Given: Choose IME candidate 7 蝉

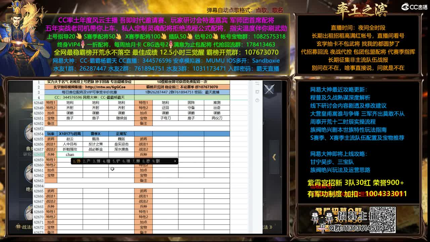Looking at the screenshot, I should click(x=136, y=161).
